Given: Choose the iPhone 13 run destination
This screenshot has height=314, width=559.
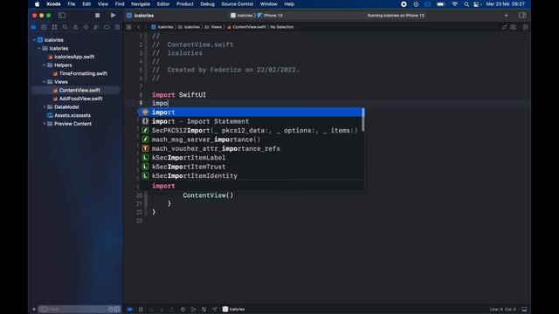Looking at the screenshot, I should 270,16.
